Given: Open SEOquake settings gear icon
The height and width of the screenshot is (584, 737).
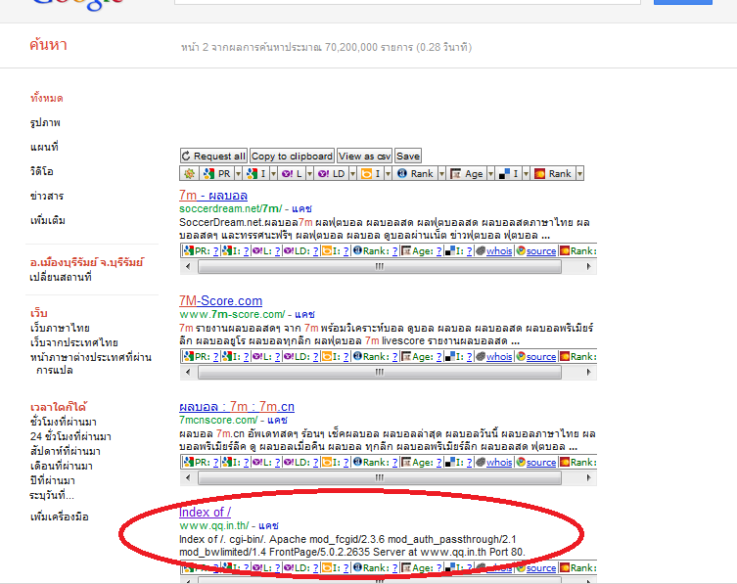Looking at the screenshot, I should tap(189, 174).
